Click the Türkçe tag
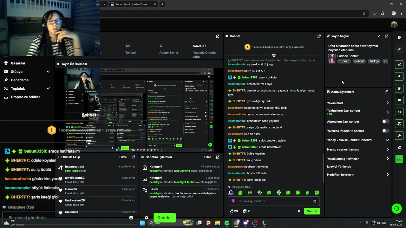406x228 pixels. pos(374,61)
